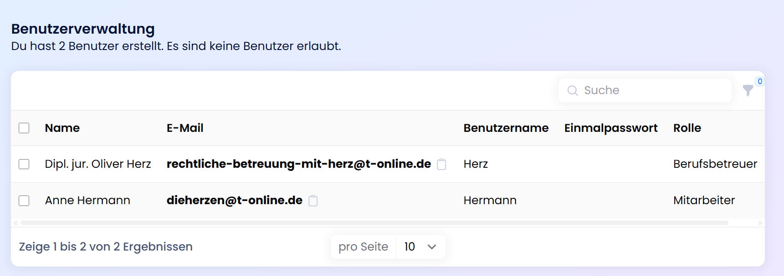Select the Anne Hermann row checkbox
Screen dimensions: 784x276
(24, 201)
